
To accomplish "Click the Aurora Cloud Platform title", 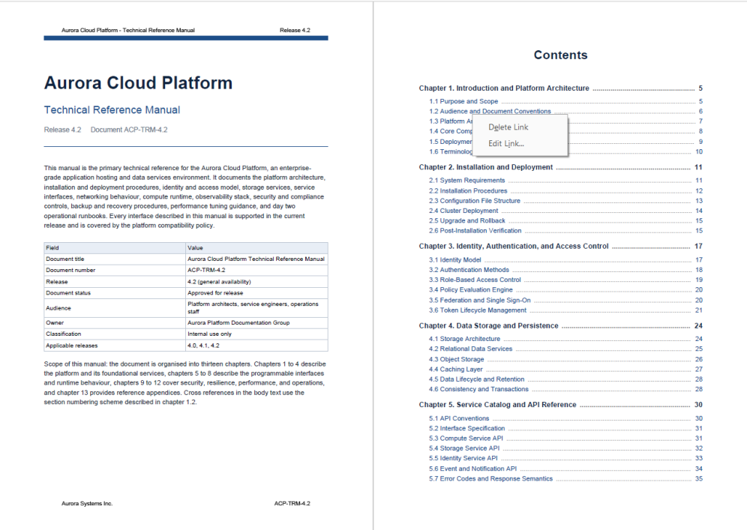I will click(138, 83).
